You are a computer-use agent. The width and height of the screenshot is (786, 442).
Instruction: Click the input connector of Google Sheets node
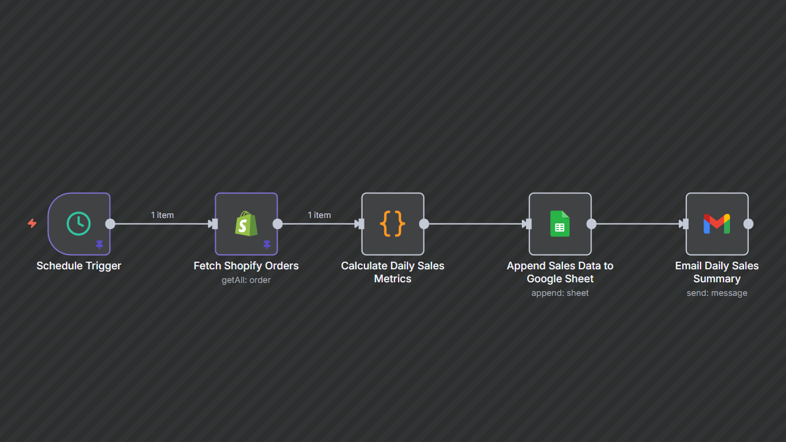tap(528, 224)
